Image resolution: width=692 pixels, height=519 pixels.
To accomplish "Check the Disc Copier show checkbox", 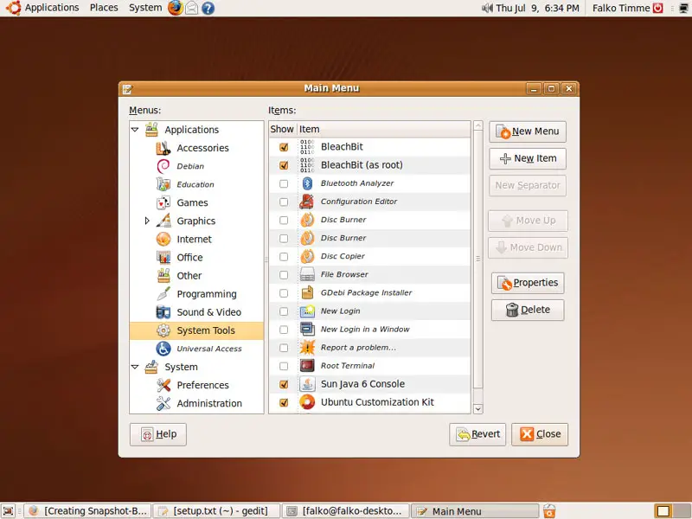I will (x=284, y=256).
